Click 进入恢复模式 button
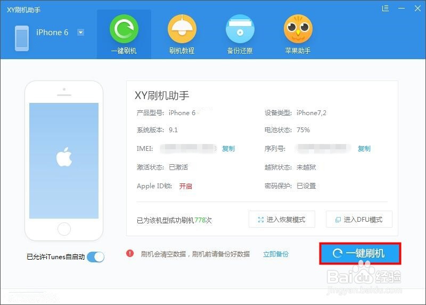 (282, 219)
